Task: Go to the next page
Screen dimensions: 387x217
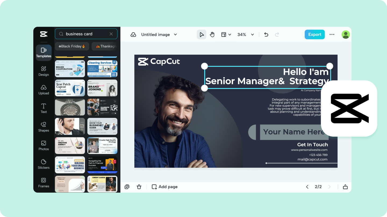Action: 329,187
